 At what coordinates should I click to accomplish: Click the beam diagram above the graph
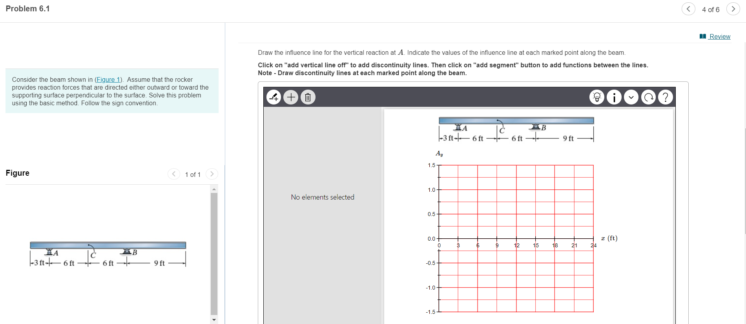click(516, 130)
